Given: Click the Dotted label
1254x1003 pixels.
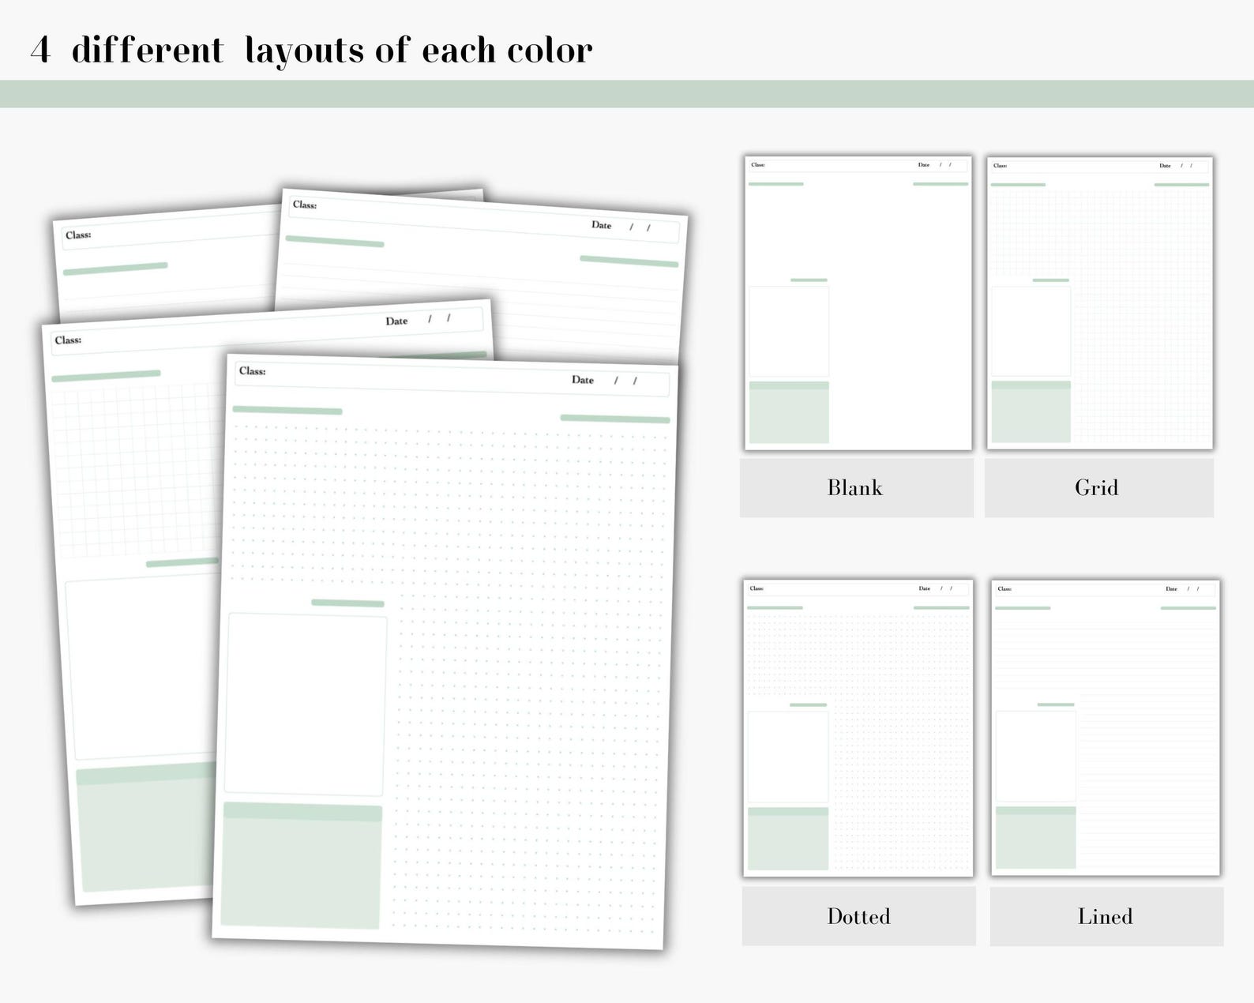Looking at the screenshot, I should (x=858, y=916).
